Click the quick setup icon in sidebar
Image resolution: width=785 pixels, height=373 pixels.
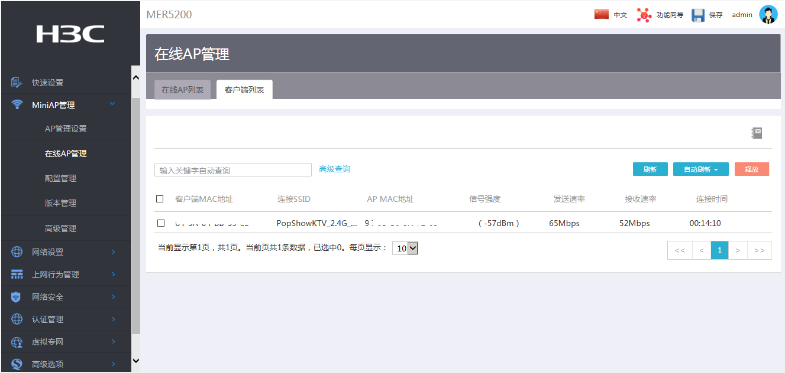pos(17,83)
